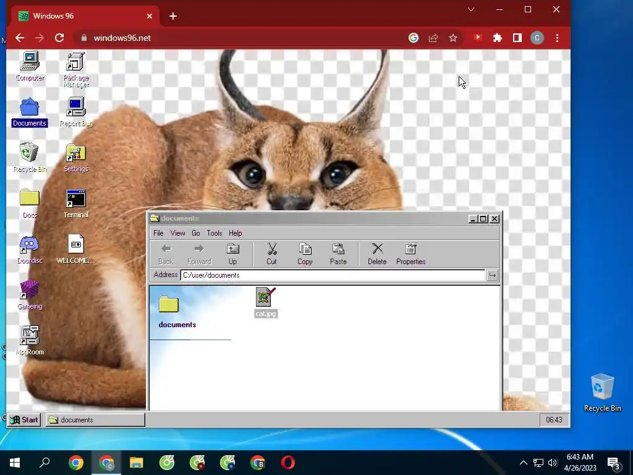The height and width of the screenshot is (475, 633).
Task: Click the Chrome back arrow
Action: (19, 38)
